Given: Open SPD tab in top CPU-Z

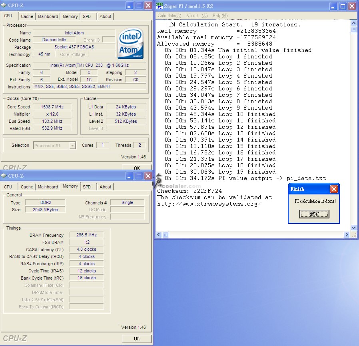Looking at the screenshot, I should [x=87, y=16].
